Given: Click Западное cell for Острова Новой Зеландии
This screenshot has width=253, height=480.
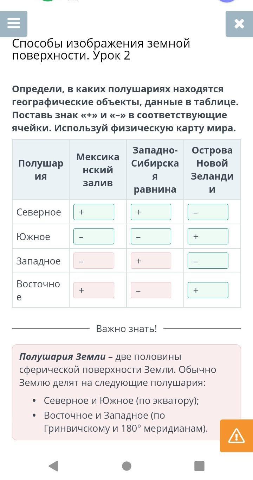Looking at the screenshot, I should [208, 261].
